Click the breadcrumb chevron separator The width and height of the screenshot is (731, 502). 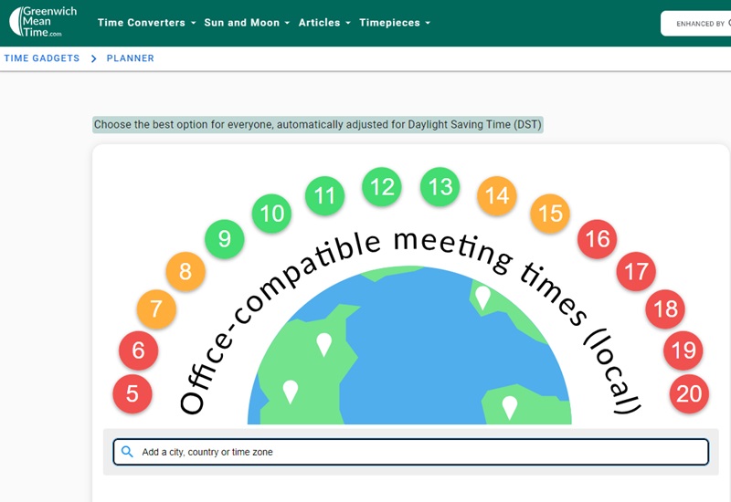pos(94,58)
